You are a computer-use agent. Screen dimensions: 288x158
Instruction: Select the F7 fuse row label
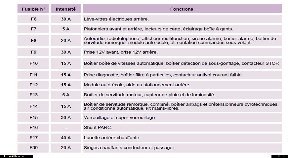pos(33,29)
